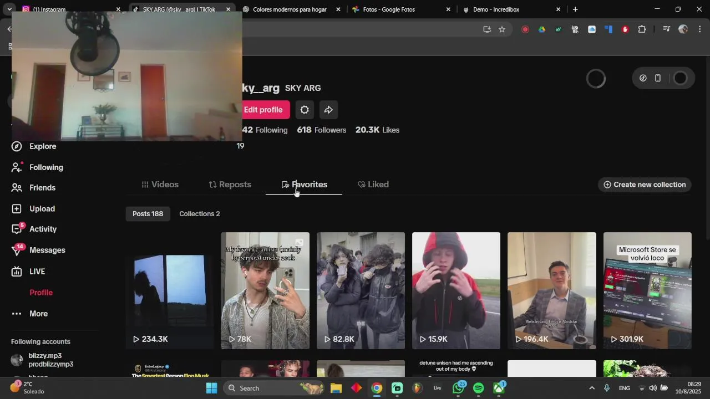Click the red record extension icon

(x=525, y=29)
